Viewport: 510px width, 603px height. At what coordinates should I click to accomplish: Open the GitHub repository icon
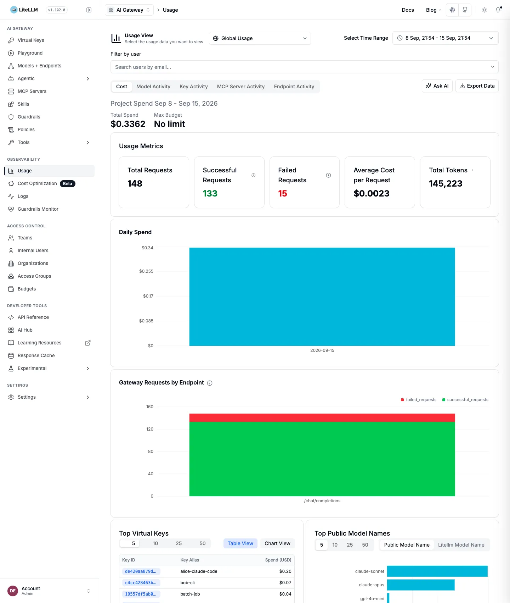[x=465, y=10]
